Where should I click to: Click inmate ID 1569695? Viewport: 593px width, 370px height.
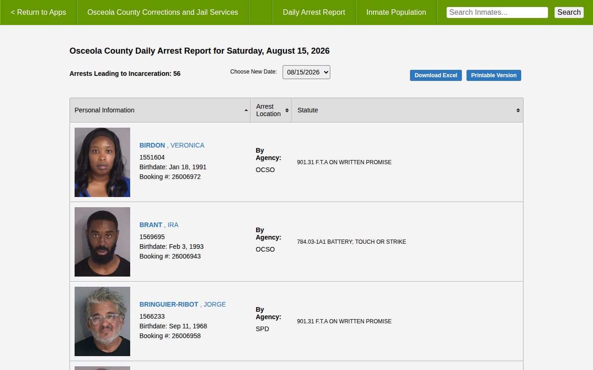[152, 237]
